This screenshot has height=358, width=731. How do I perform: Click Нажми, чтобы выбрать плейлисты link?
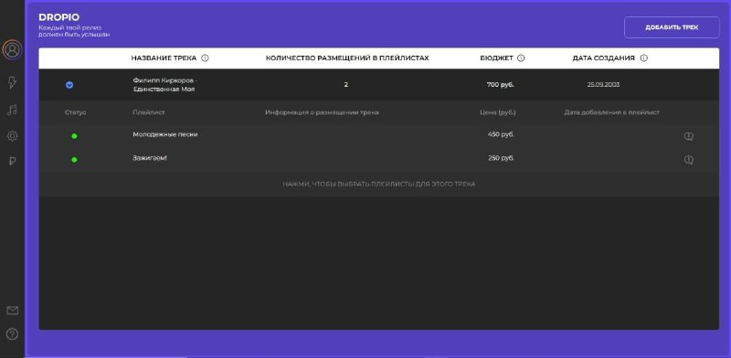[378, 184]
